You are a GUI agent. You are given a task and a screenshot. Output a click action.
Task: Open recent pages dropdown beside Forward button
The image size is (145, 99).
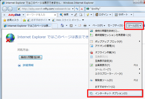[x=14, y=9]
